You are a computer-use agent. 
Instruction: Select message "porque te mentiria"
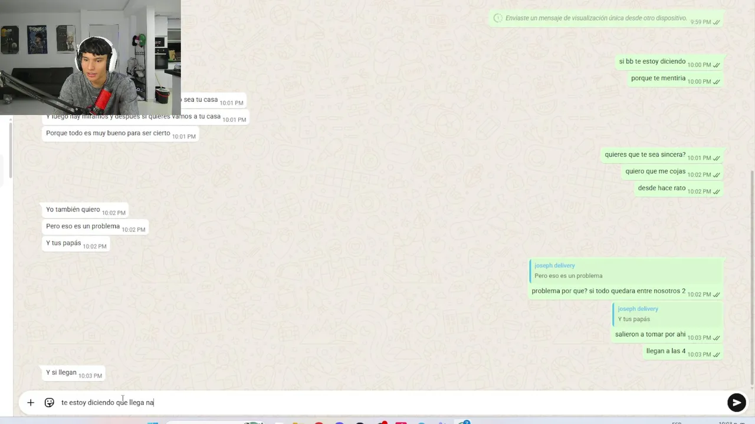click(x=658, y=78)
